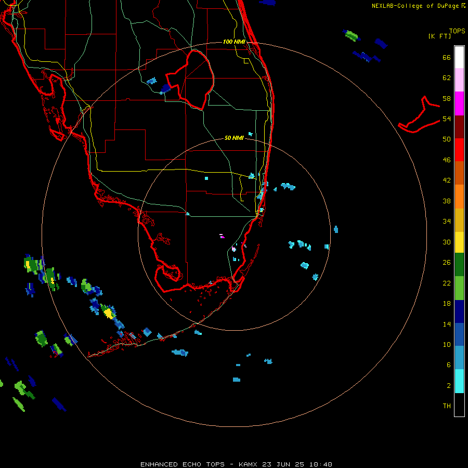Click the 23 JUN 25 date stamp
The width and height of the screenshot is (468, 468).
coord(283,464)
